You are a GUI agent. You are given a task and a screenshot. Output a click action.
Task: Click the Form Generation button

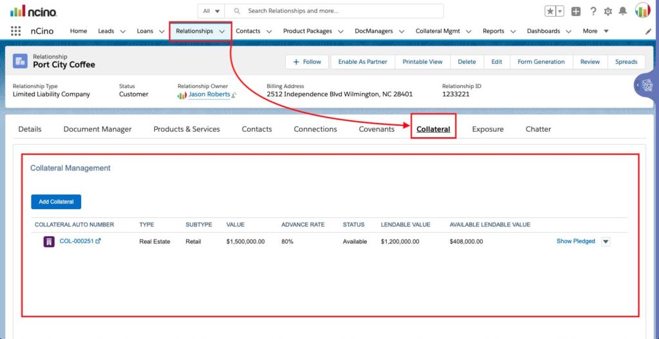click(541, 62)
